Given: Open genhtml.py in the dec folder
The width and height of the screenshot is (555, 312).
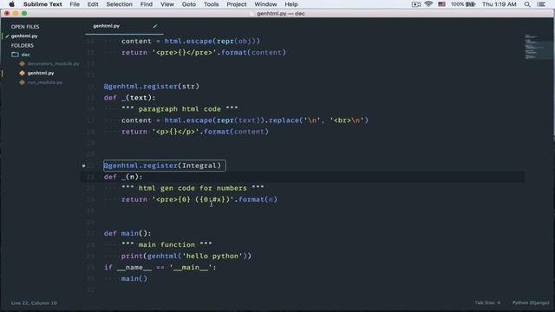Looking at the screenshot, I should click(x=41, y=73).
